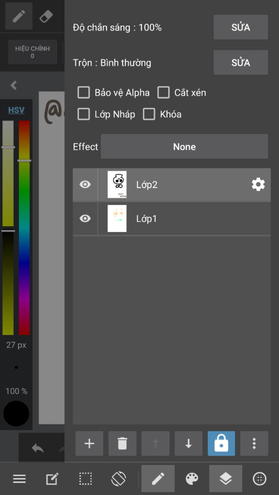
Task: Collapse side panel with left chevron
Action: 14,85
